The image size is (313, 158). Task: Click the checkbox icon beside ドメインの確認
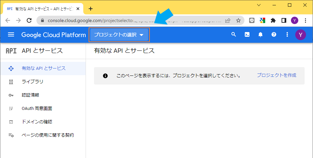[x=11, y=122]
